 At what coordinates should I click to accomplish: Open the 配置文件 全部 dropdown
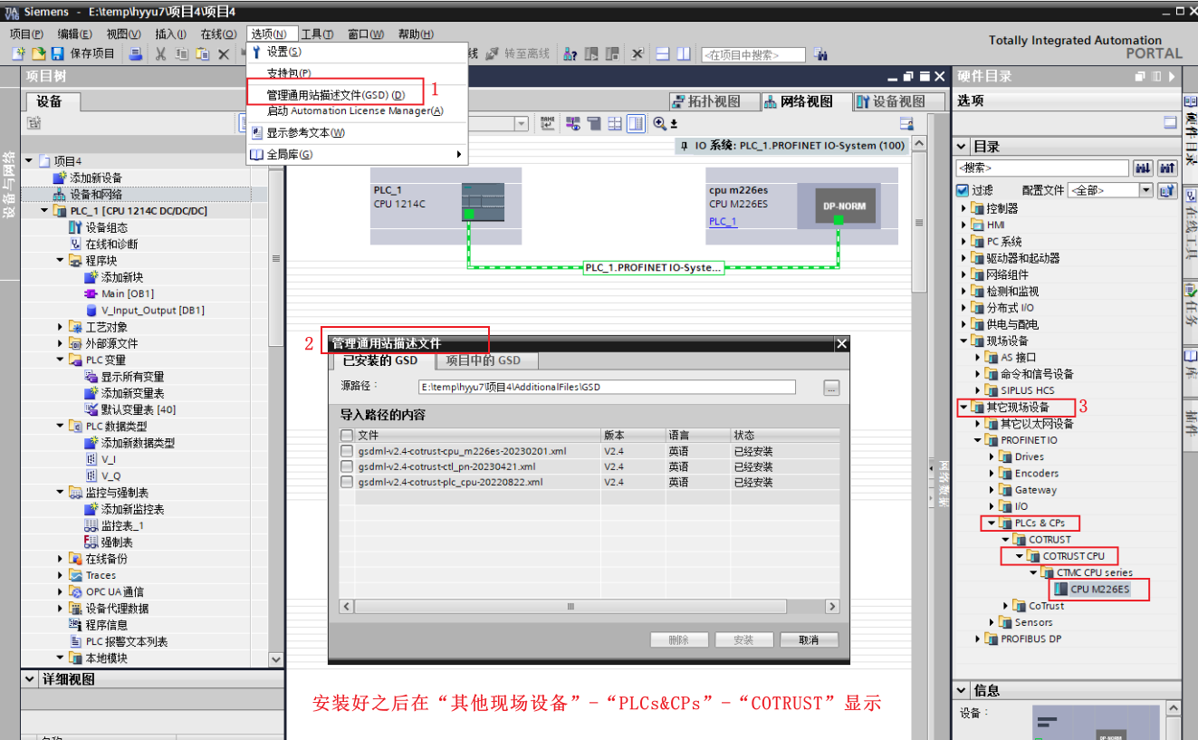(x=1145, y=190)
